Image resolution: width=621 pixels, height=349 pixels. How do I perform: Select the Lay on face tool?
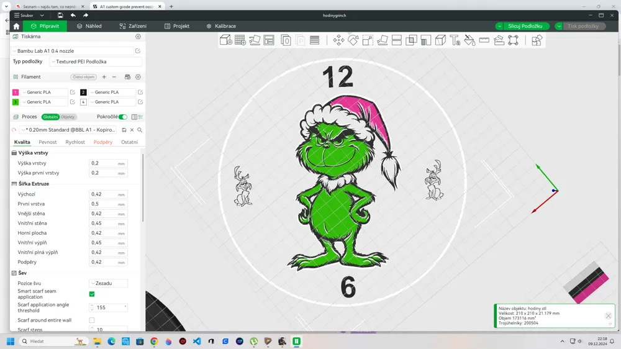[x=382, y=40]
